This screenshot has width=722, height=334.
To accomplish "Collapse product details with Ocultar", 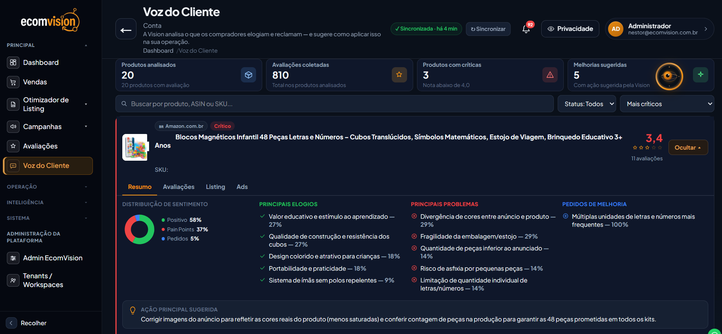I will [688, 147].
